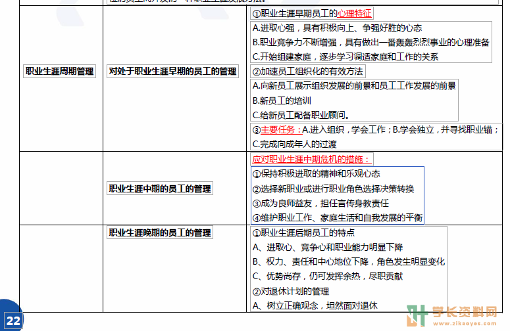Image resolution: width=510 pixels, height=331 pixels.
Task: Select line C.完成向成年人的过渡
Action: point(294,144)
